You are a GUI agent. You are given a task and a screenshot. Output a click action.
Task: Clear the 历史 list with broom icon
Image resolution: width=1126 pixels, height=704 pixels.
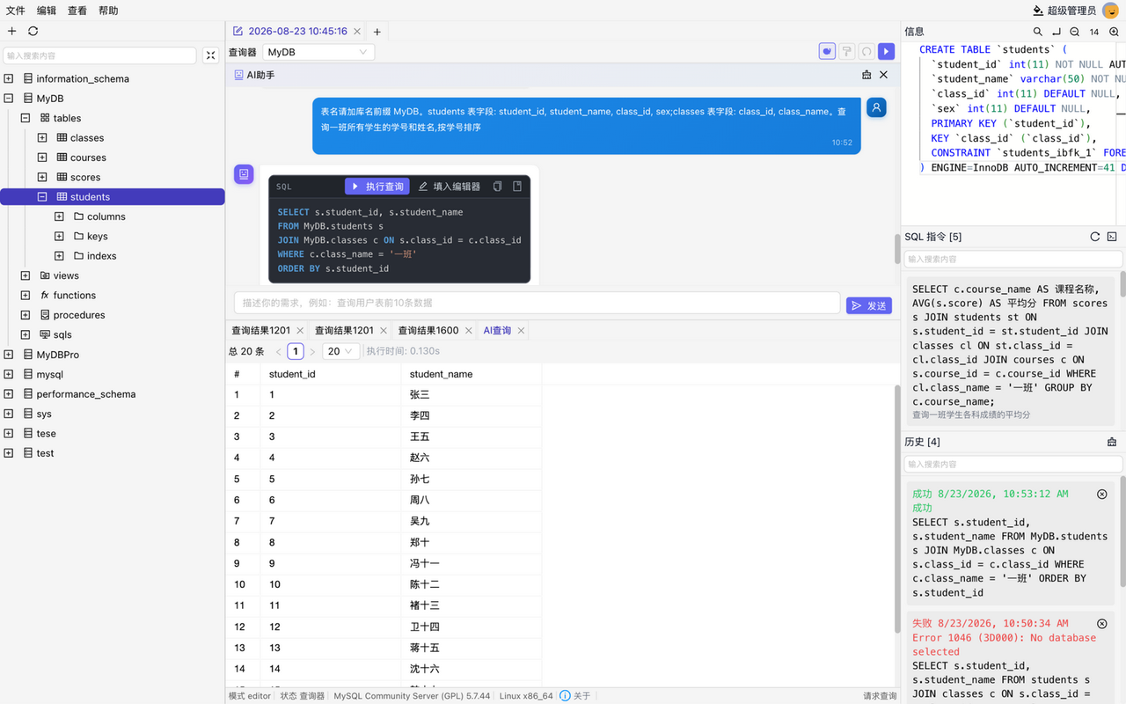pos(1112,442)
